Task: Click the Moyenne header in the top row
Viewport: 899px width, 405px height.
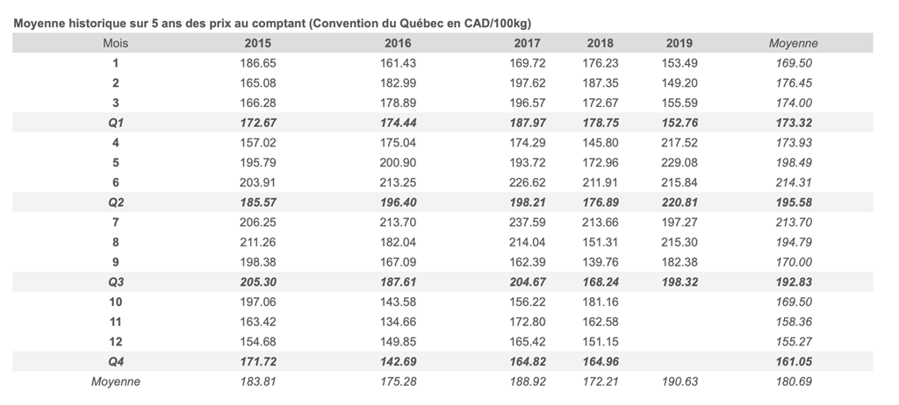Action: 793,43
